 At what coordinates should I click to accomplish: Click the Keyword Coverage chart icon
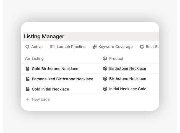pos(95,47)
